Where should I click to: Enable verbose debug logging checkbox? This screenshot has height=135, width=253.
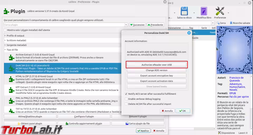[126, 99]
